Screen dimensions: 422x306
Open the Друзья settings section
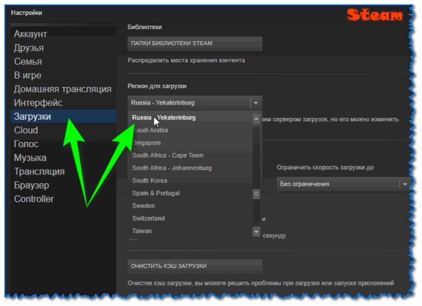[63, 47]
